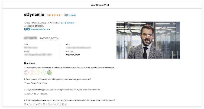Image resolution: width=204 pixels, height=109 pixels.
Task: Open the 390 reviews link
Action: [x=70, y=15]
